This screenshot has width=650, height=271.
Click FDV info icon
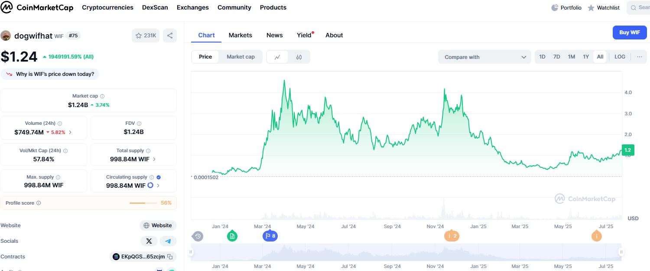tap(139, 124)
